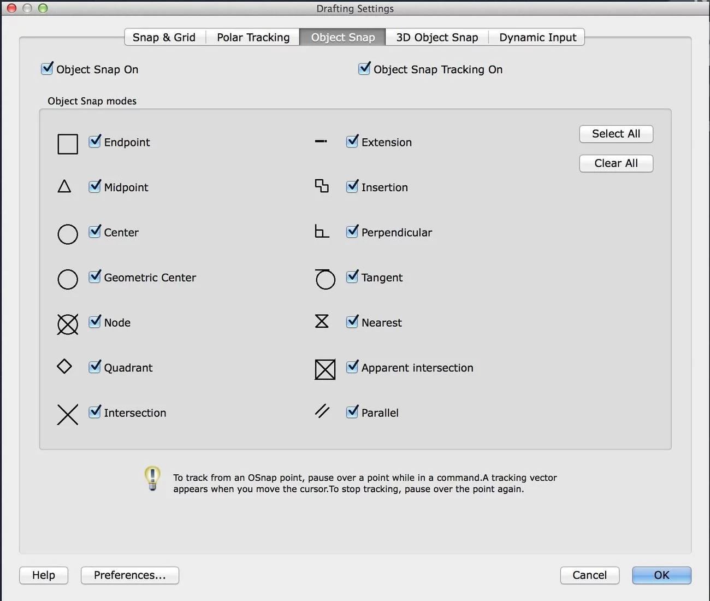Uncheck Object Snap Tracking On

click(x=364, y=69)
